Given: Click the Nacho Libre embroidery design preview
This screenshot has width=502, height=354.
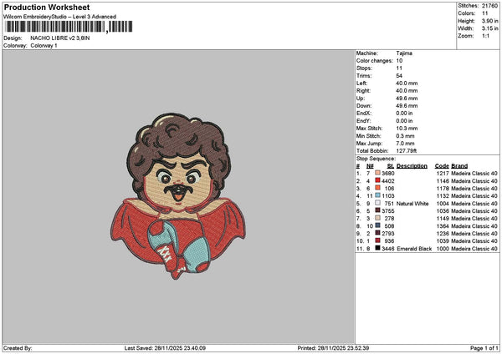Looking at the screenshot, I should point(178,195).
